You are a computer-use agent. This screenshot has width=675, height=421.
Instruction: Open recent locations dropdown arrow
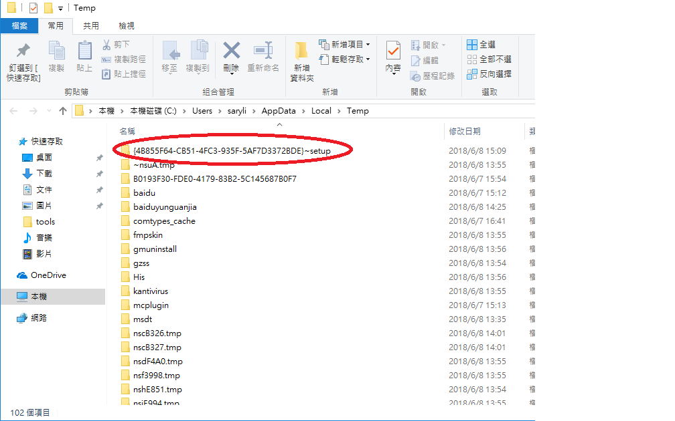click(x=49, y=111)
